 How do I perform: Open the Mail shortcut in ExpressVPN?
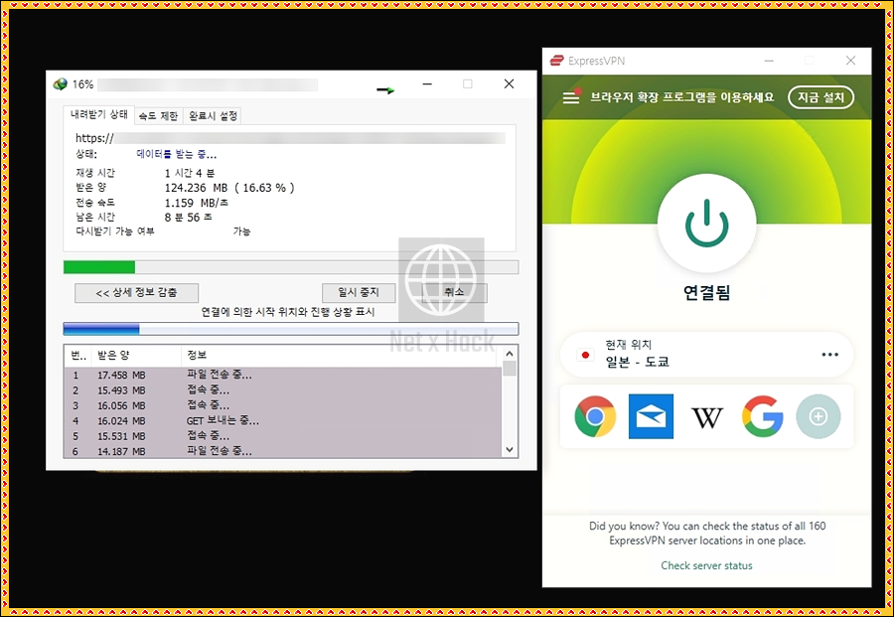pos(651,416)
